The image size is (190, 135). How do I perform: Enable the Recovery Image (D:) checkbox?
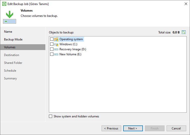click(x=52, y=49)
